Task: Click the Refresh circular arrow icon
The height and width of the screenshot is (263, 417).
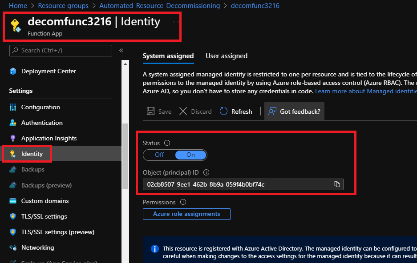Action: pos(223,111)
